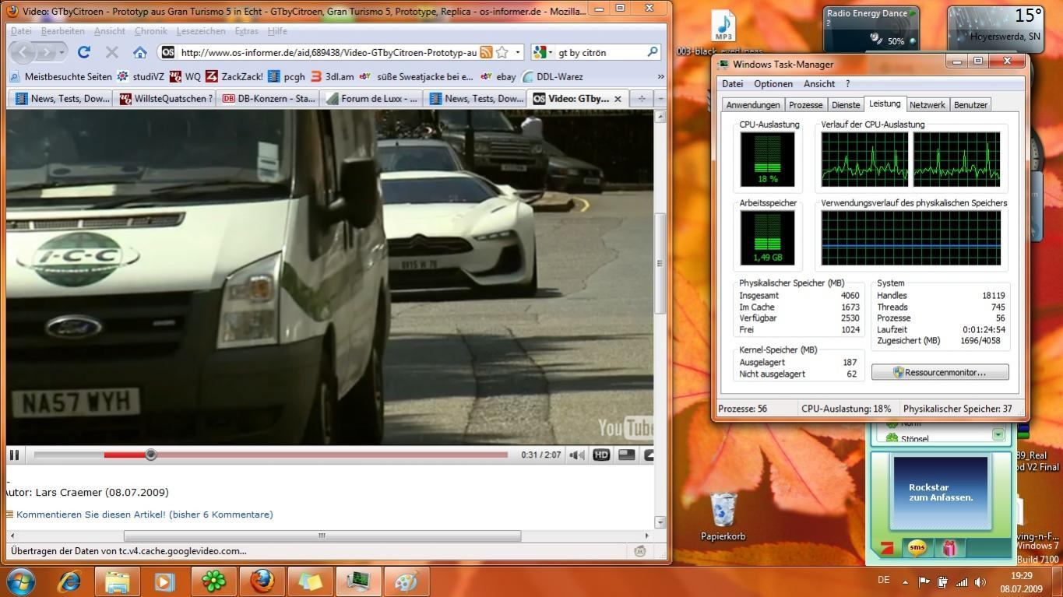Open the address bar history dropdown

click(x=518, y=52)
